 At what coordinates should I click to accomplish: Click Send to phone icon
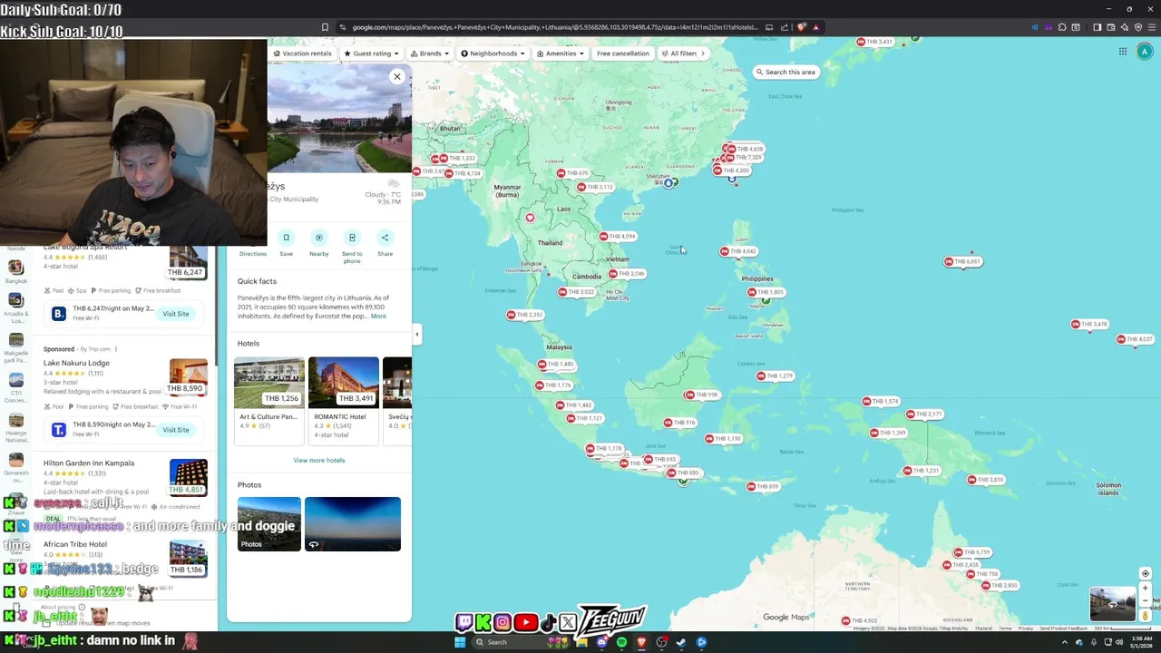click(352, 238)
